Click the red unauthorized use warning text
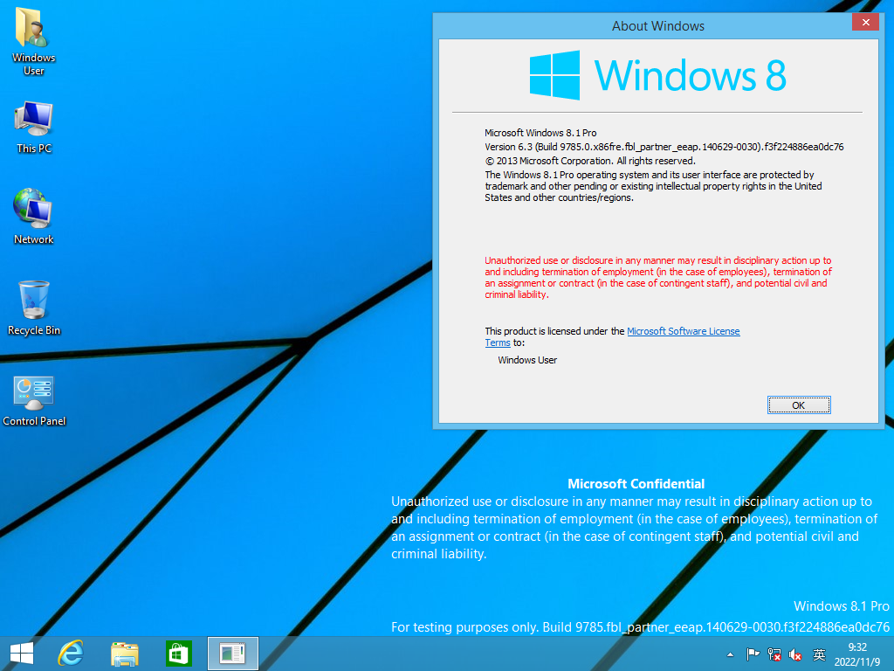894x671 pixels. click(x=658, y=277)
